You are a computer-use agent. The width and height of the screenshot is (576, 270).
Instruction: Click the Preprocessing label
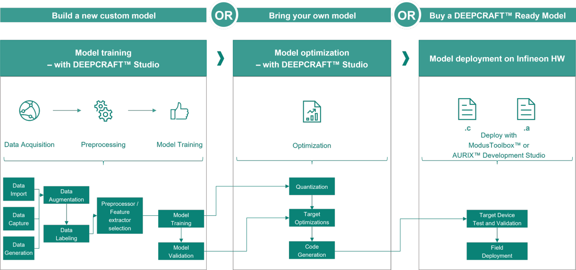(103, 145)
